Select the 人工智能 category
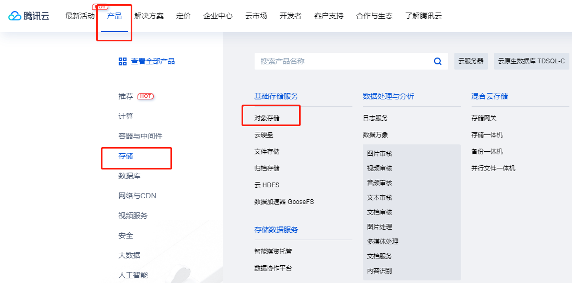The height and width of the screenshot is (283, 572). point(133,275)
